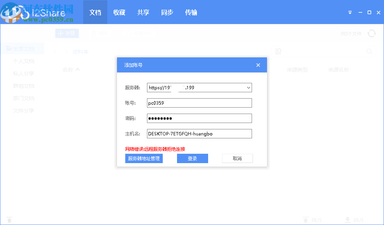This screenshot has width=384, height=225.
Task: Open the title bar arrow menu
Action: point(349,12)
